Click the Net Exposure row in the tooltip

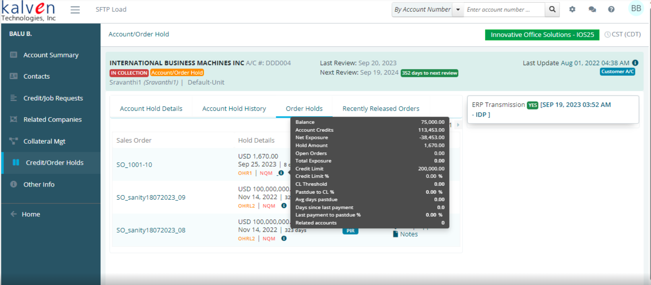coord(370,137)
